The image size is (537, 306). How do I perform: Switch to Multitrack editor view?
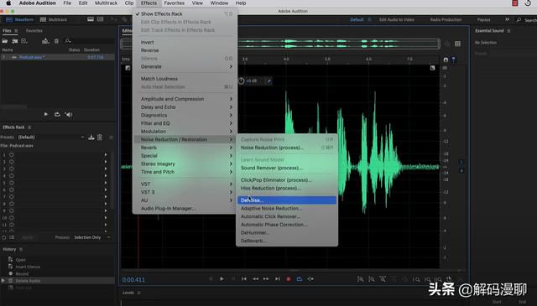(x=54, y=19)
